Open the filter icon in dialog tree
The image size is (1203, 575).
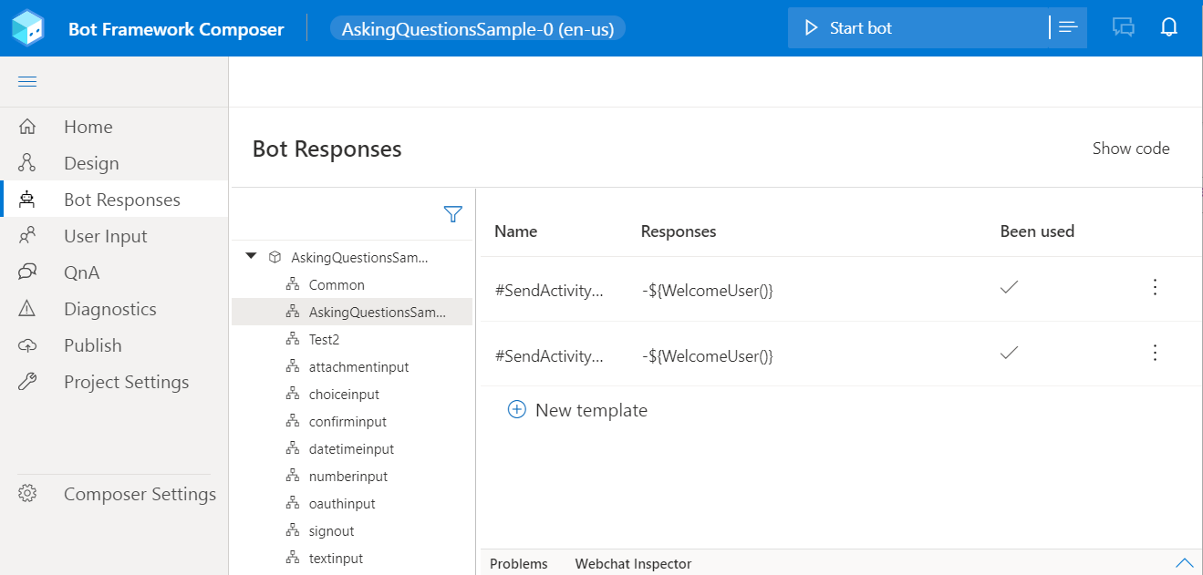pos(452,214)
